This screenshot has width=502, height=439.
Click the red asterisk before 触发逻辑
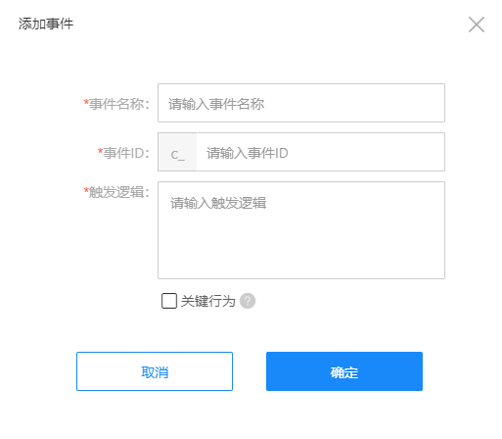click(86, 190)
